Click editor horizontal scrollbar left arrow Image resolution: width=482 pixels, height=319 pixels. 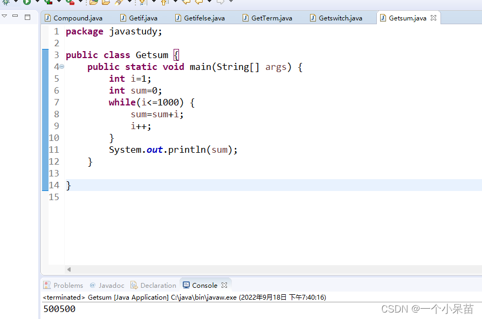[x=69, y=270]
